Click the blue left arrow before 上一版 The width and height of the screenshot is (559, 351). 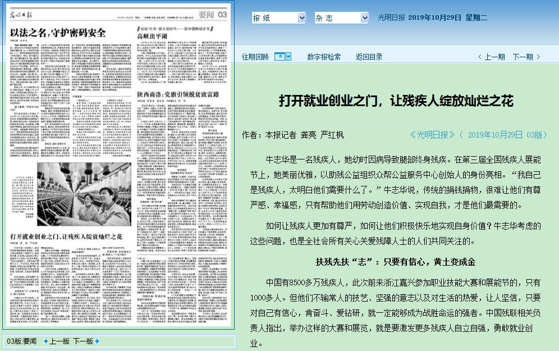coord(45,341)
